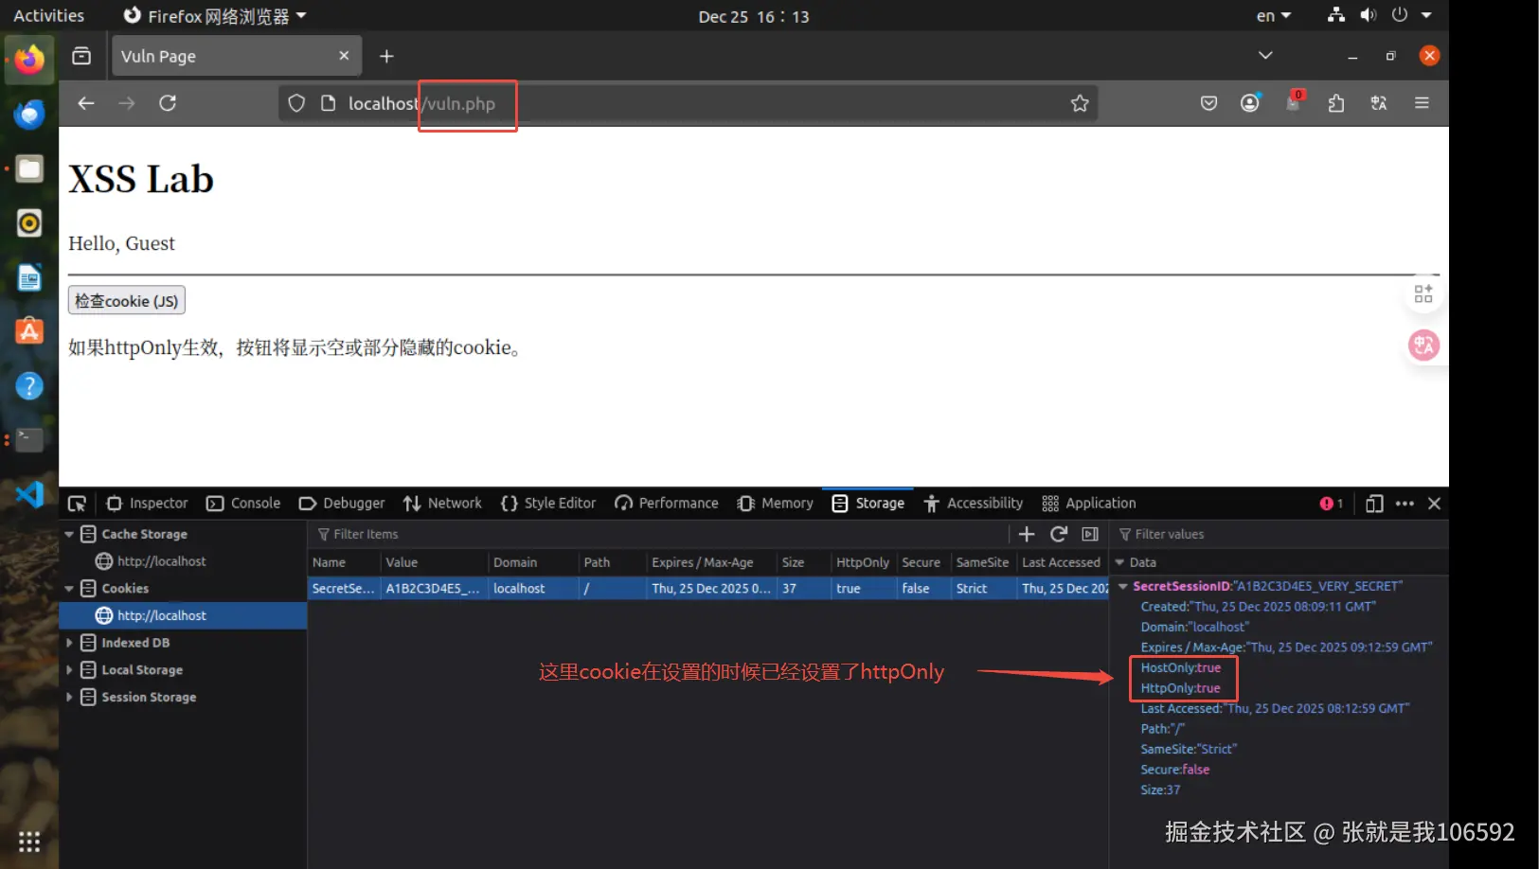Open the Terminal from the dock
Image resolution: width=1539 pixels, height=869 pixels.
click(x=29, y=440)
